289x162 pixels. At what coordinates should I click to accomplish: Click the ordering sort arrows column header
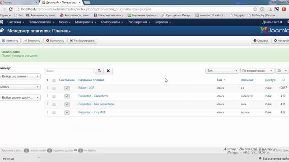coord(47,80)
